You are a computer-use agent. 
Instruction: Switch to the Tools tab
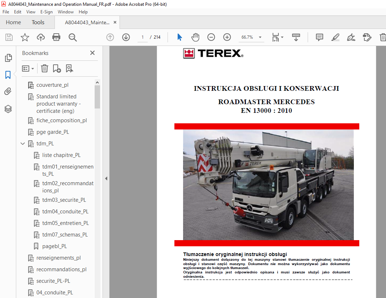point(38,22)
